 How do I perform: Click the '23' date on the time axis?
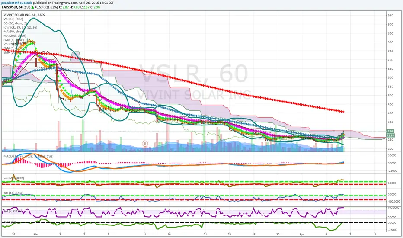click(229, 235)
